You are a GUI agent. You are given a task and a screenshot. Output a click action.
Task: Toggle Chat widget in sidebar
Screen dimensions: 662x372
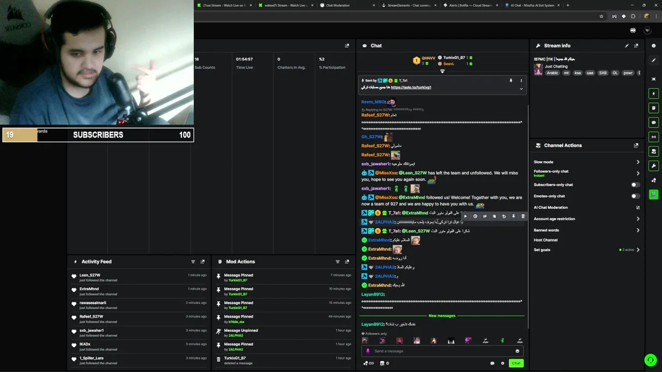(654, 122)
